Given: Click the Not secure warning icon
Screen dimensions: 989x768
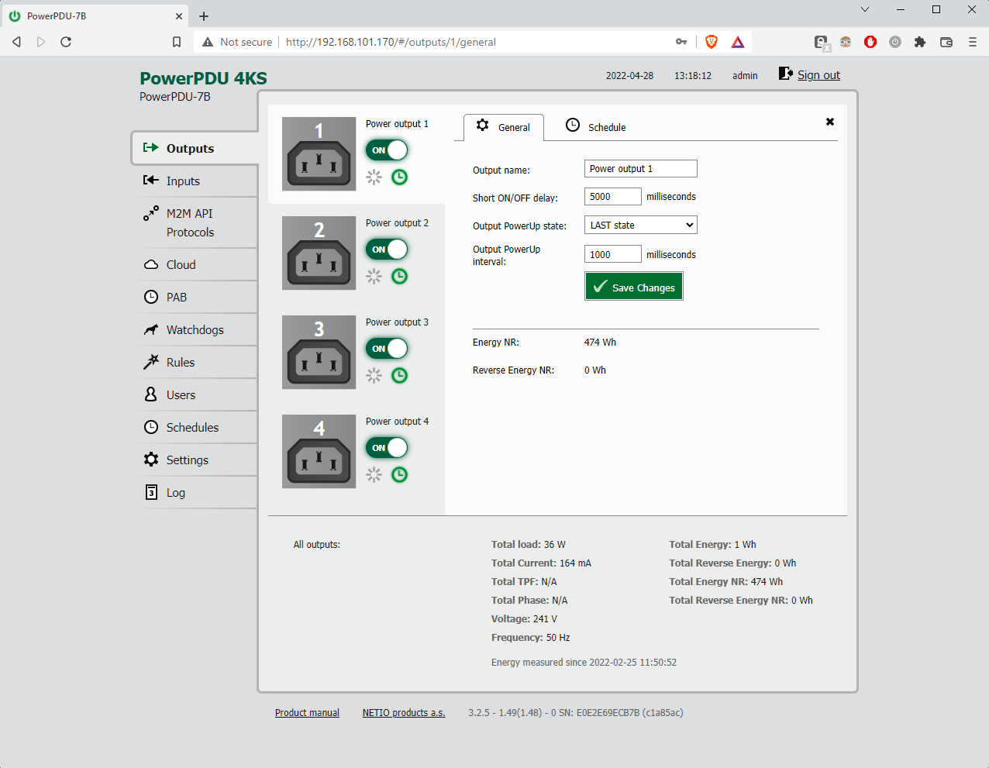Looking at the screenshot, I should coord(208,42).
